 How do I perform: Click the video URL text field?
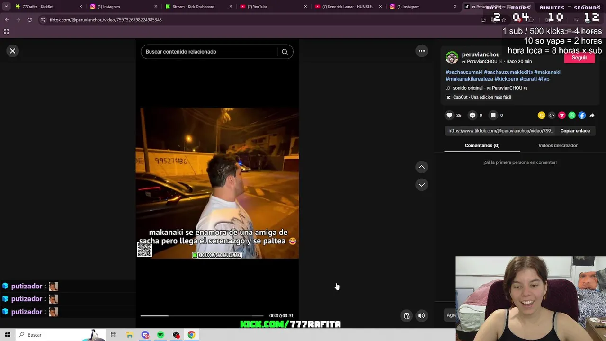pos(501,131)
